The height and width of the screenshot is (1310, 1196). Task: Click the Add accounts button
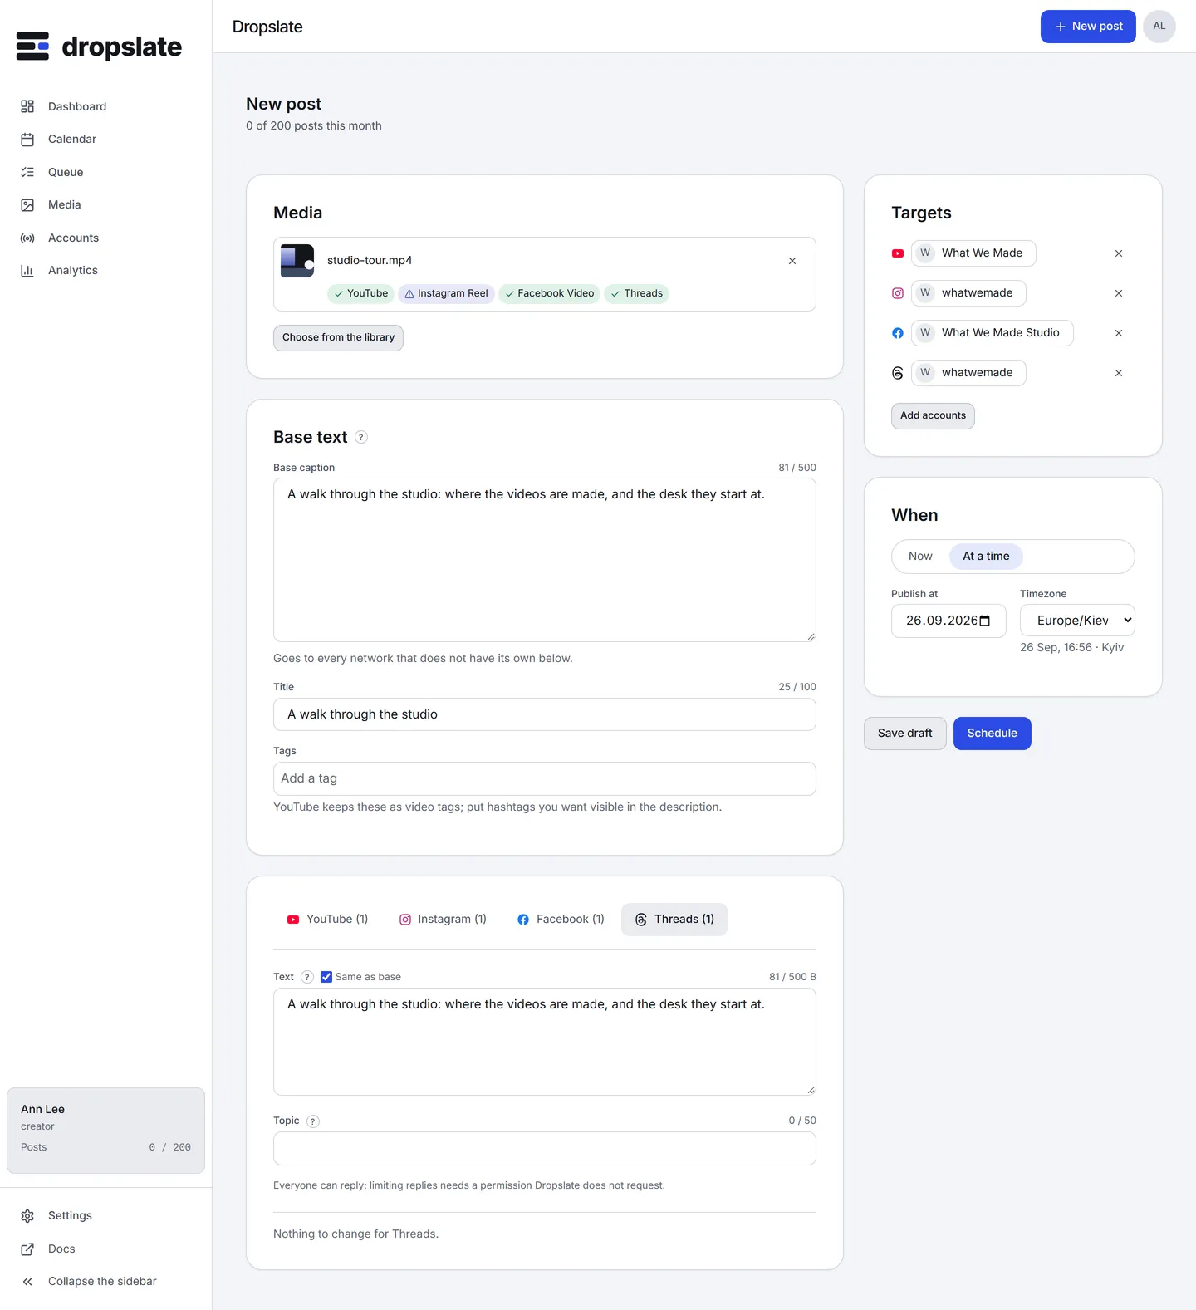click(x=933, y=416)
